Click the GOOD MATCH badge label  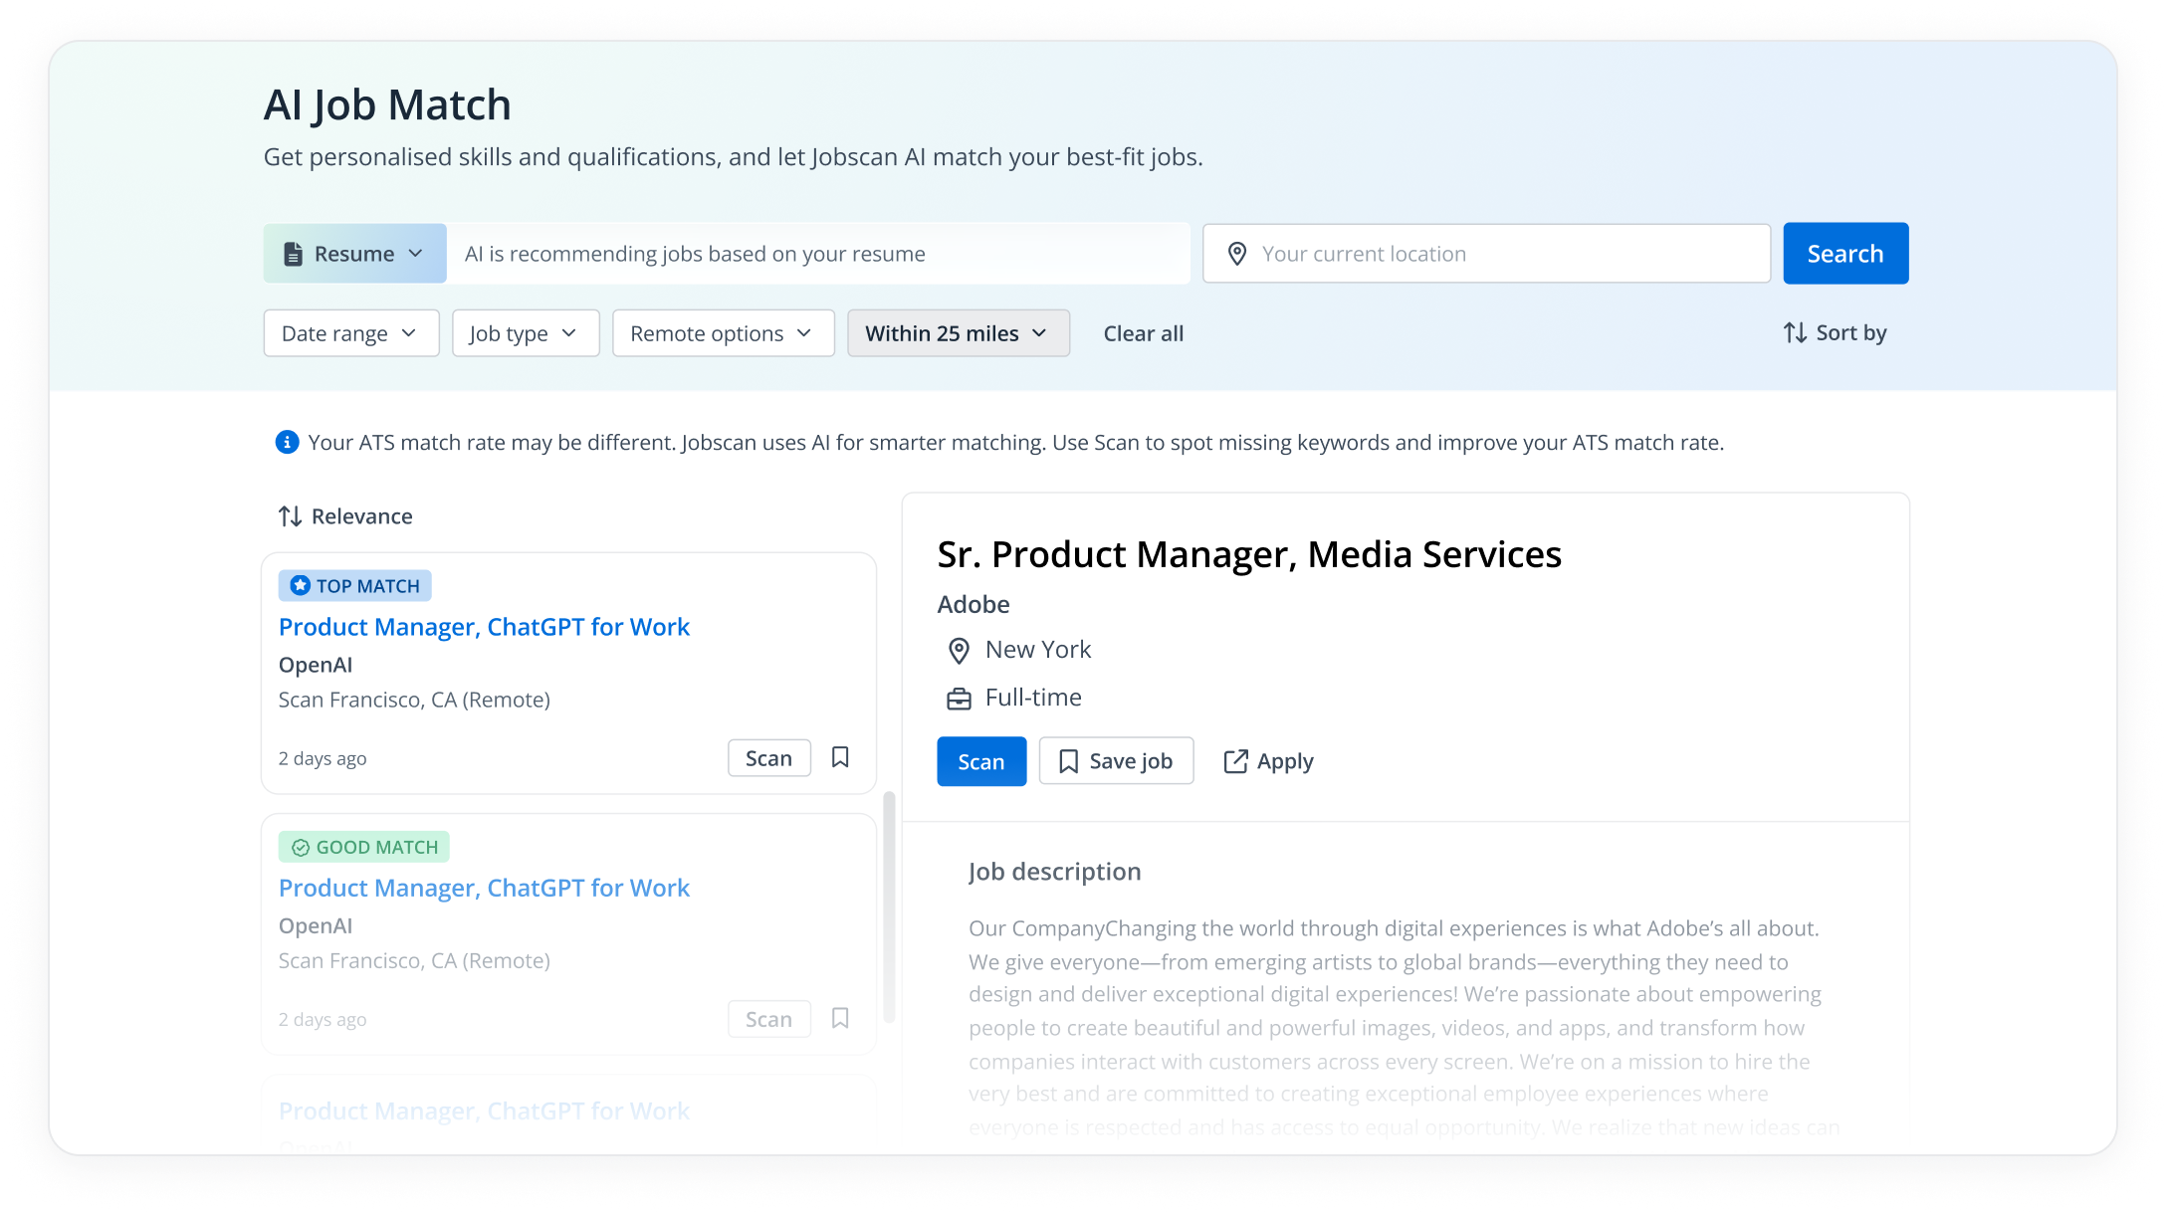(x=364, y=847)
